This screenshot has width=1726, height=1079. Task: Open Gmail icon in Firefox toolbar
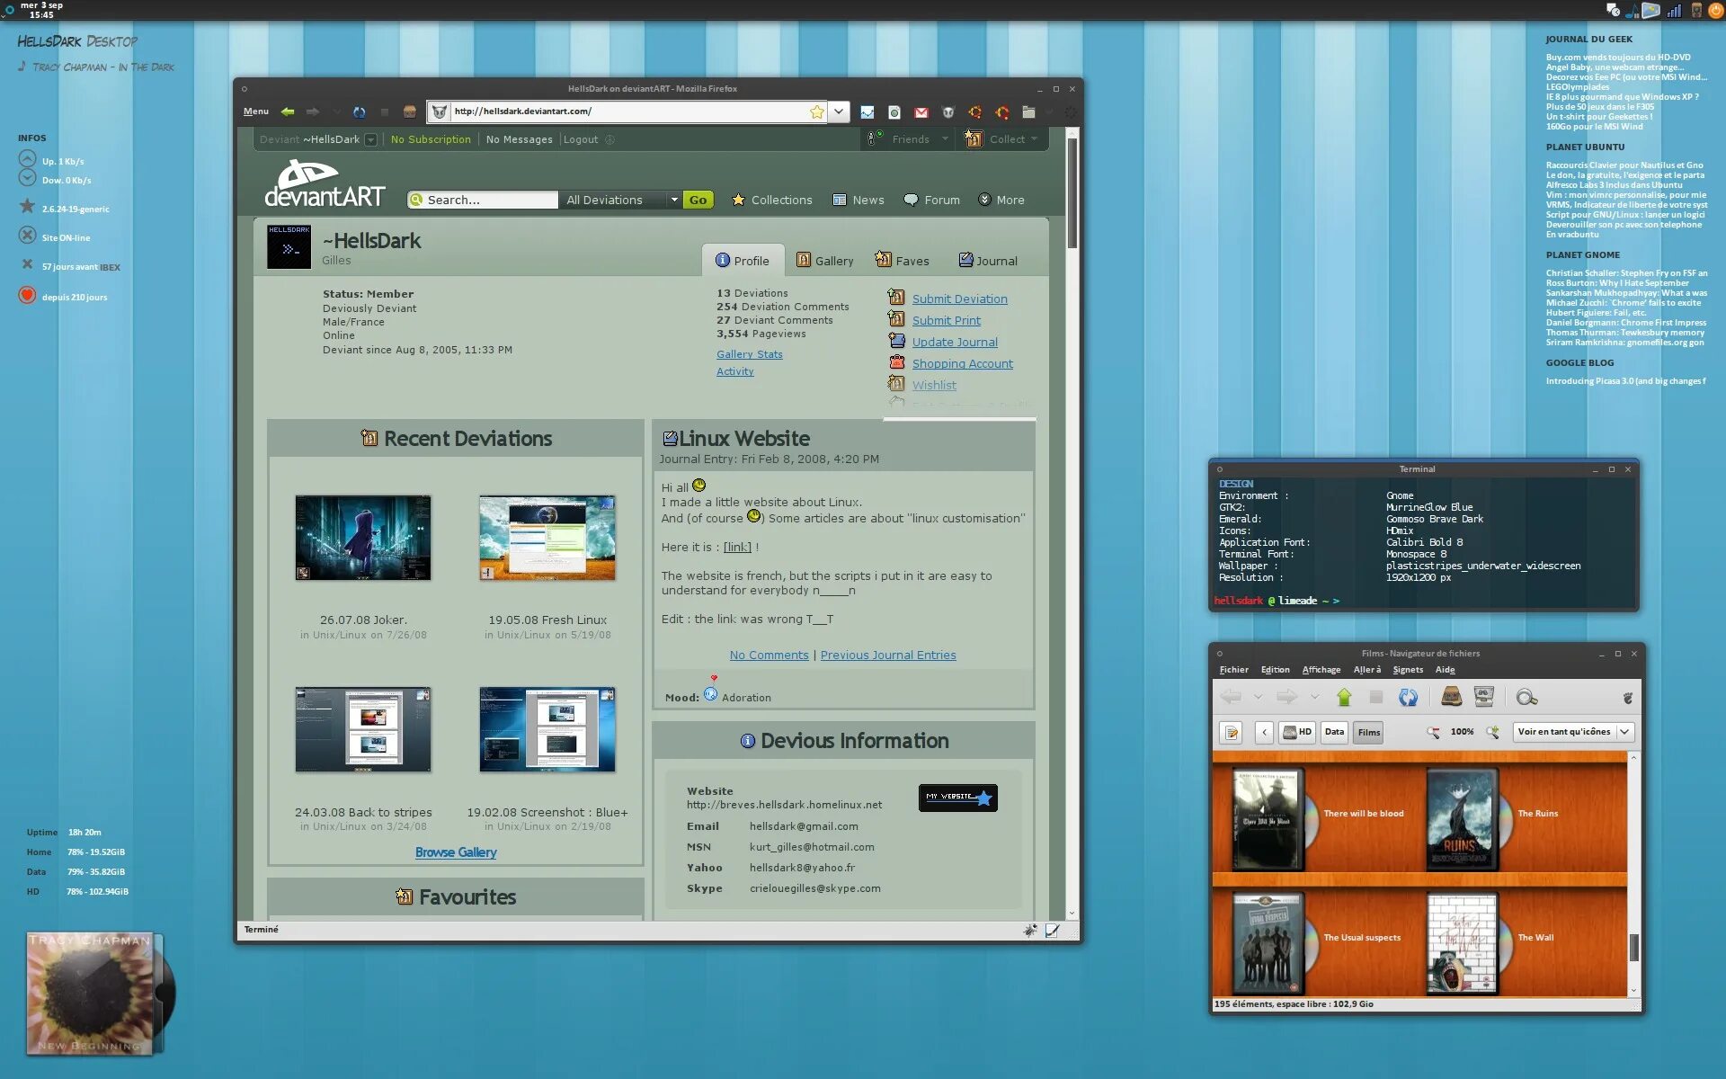point(921,111)
